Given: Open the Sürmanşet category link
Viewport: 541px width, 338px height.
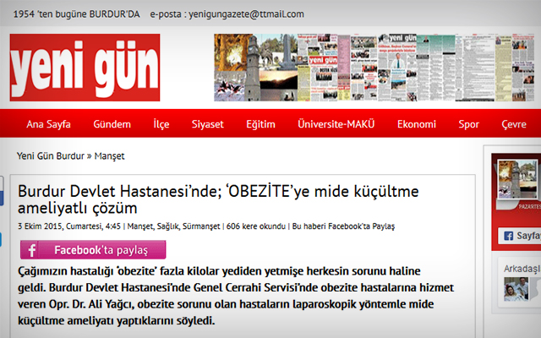Looking at the screenshot, I should click(x=201, y=226).
